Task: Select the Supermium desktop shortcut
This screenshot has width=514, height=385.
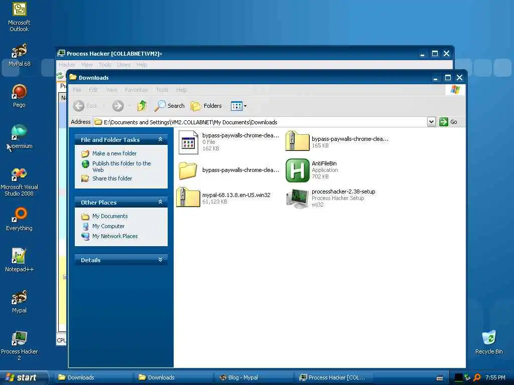Action: point(19,137)
